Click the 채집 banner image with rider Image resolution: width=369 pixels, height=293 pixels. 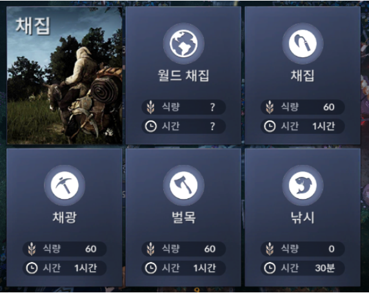[65, 75]
